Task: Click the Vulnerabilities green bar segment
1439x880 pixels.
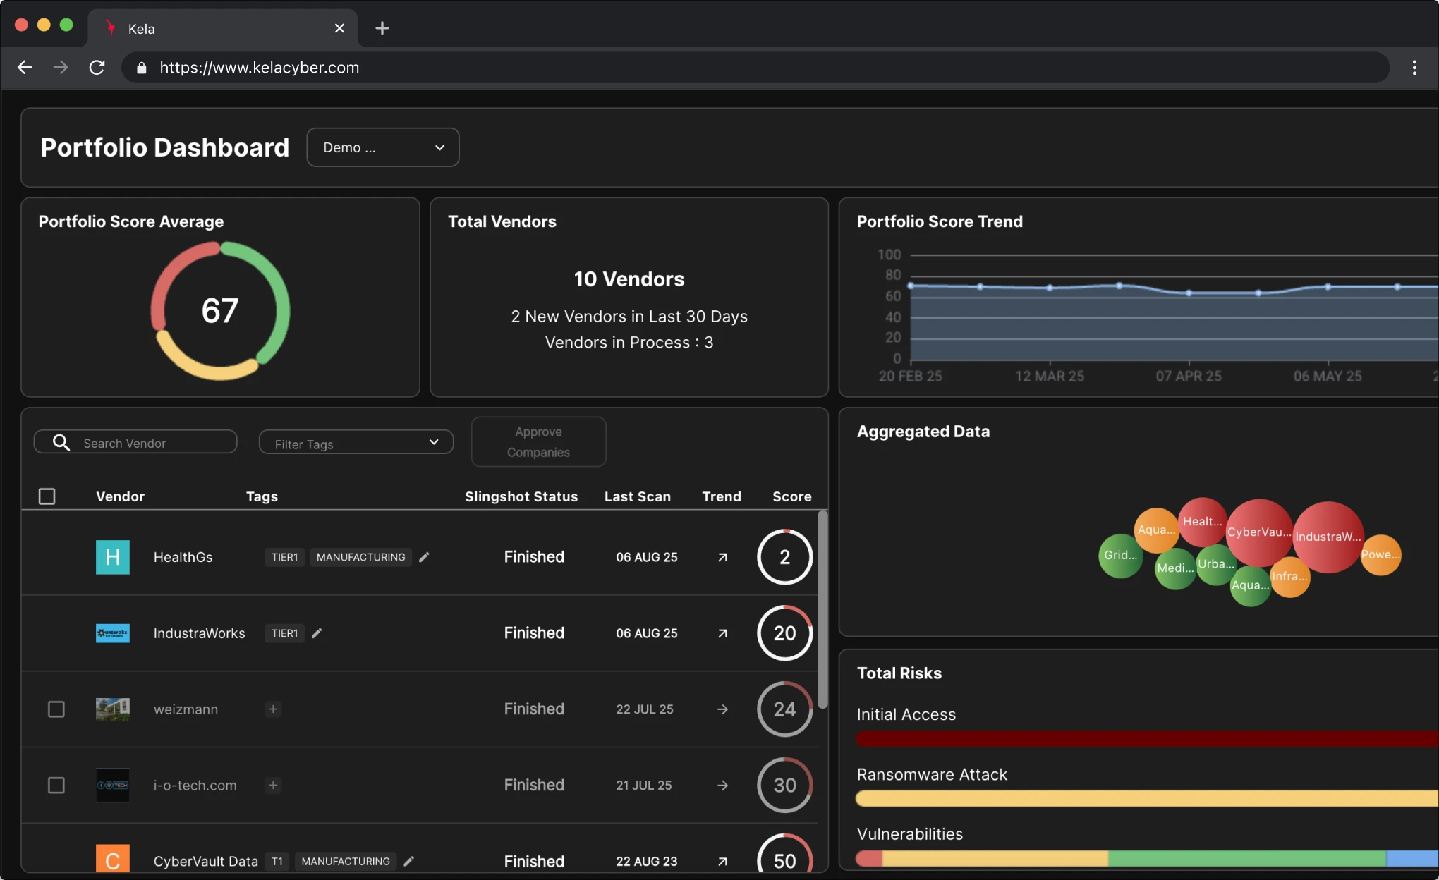Action: 1247,859
